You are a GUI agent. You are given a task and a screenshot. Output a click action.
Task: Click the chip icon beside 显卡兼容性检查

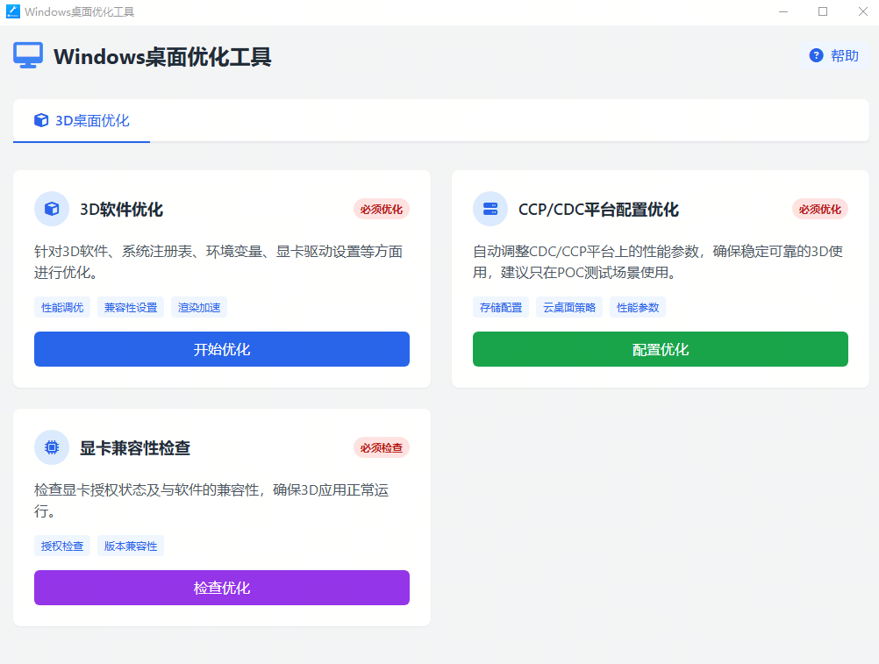pos(52,447)
